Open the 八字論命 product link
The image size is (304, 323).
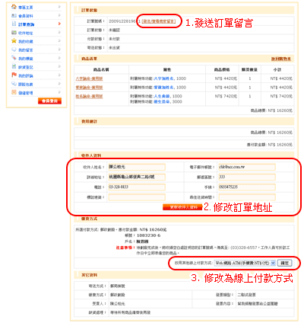coord(89,78)
